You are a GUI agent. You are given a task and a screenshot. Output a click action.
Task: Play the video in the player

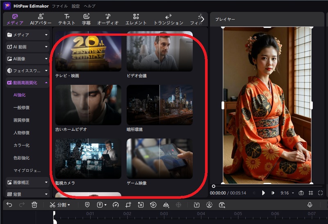tap(264, 193)
